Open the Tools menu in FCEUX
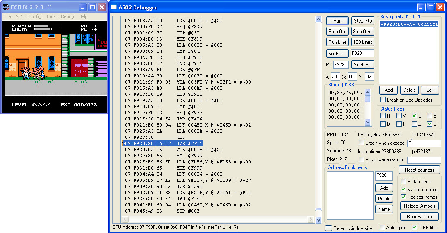 [51, 16]
